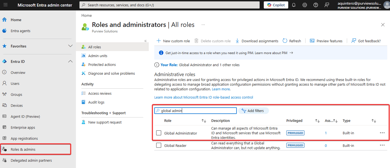
Task: Check the Global Administrator role checkbox
Action: point(159,133)
